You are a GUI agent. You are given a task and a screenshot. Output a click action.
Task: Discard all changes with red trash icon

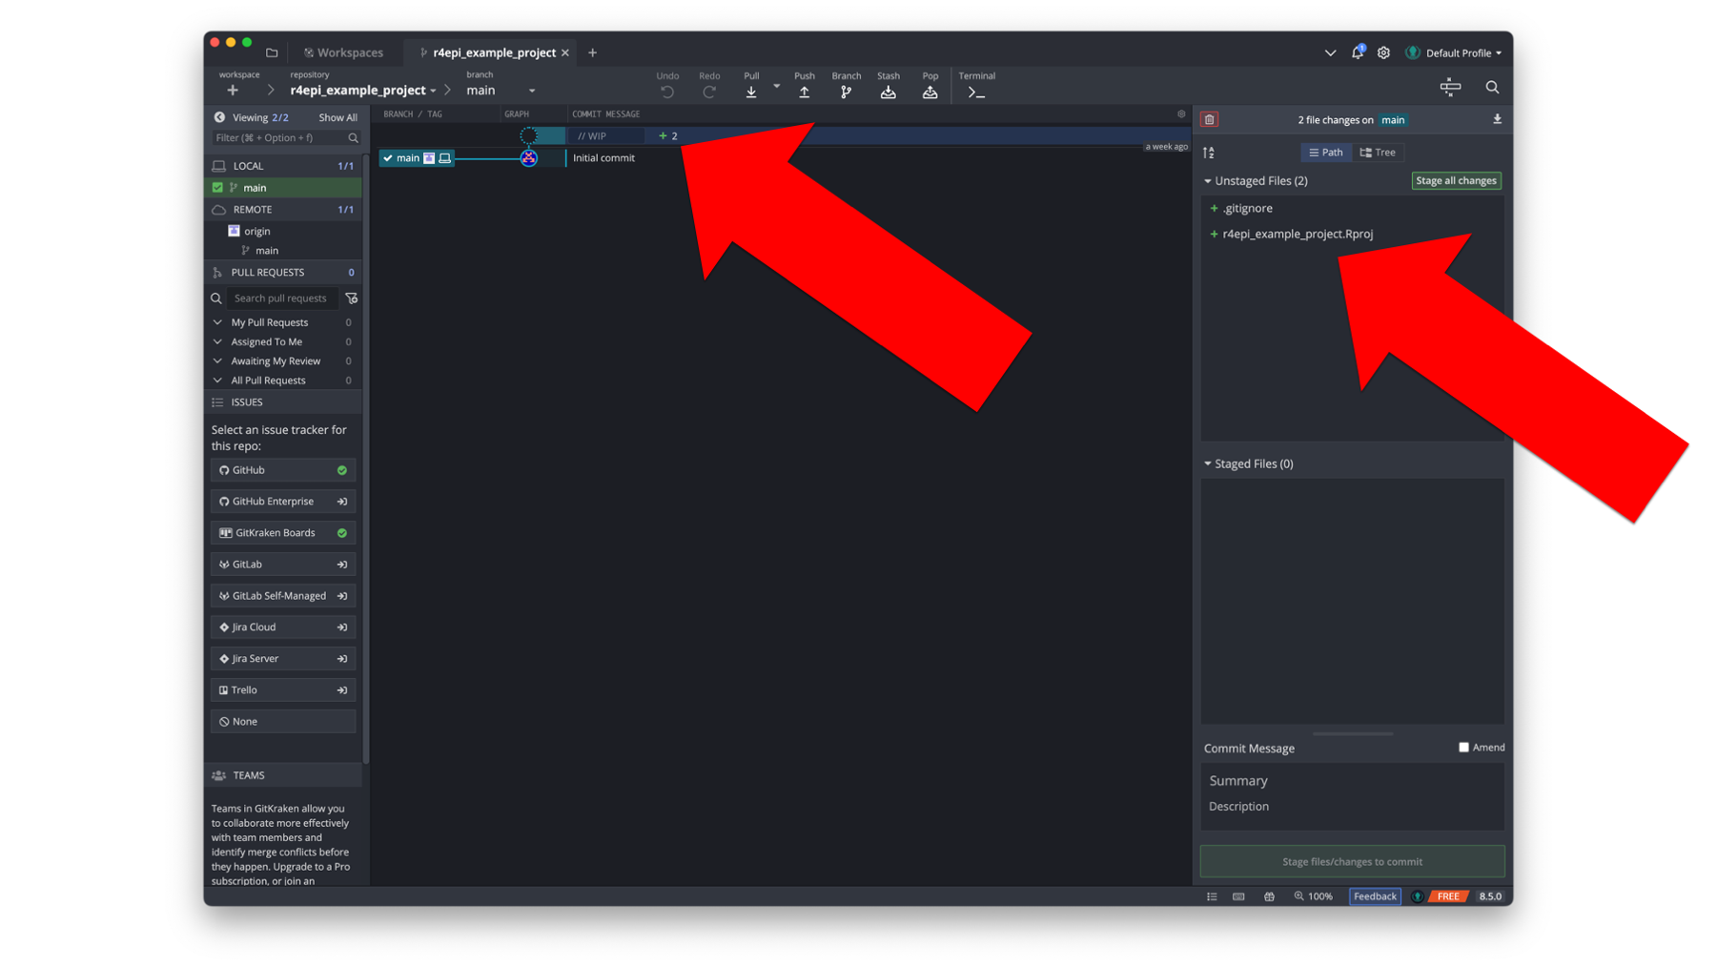point(1210,119)
